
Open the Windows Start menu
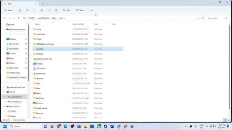click(x=5, y=126)
